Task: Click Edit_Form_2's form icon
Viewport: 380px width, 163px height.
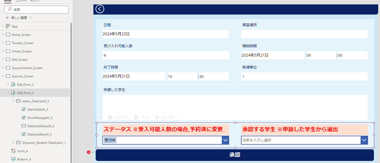Action: (x=13, y=93)
